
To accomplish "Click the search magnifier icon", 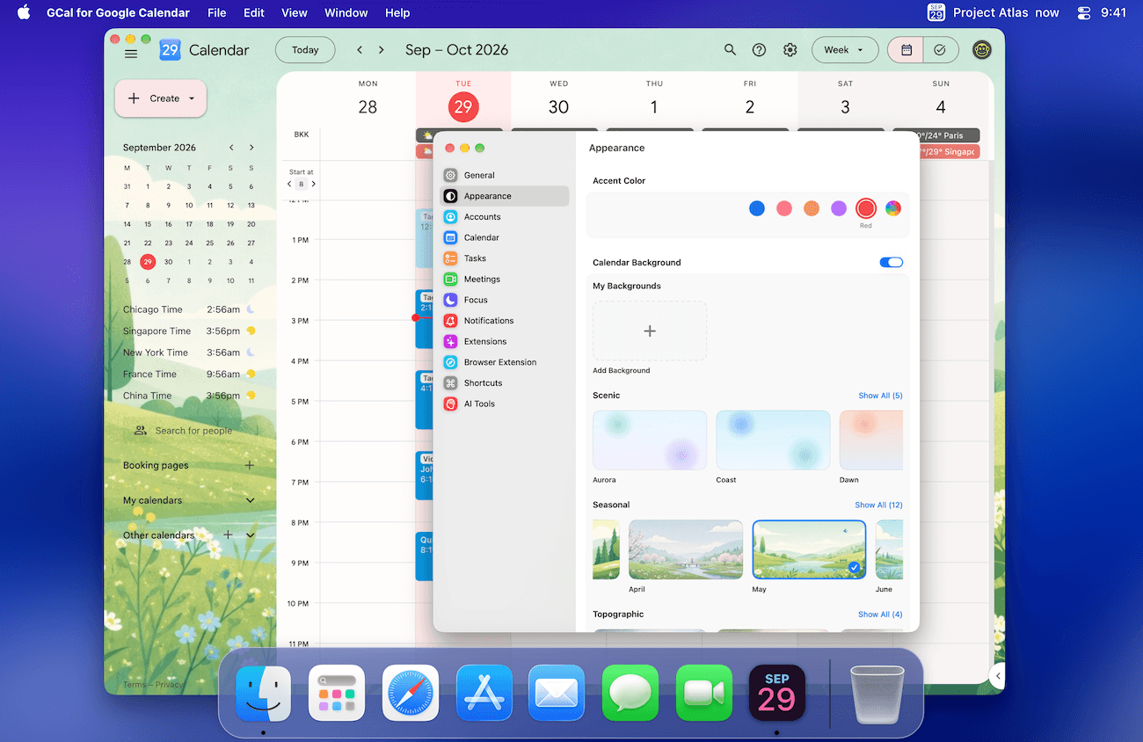I will pos(730,50).
